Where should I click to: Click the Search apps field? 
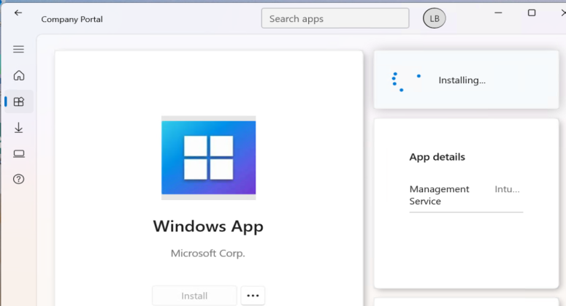coord(335,18)
